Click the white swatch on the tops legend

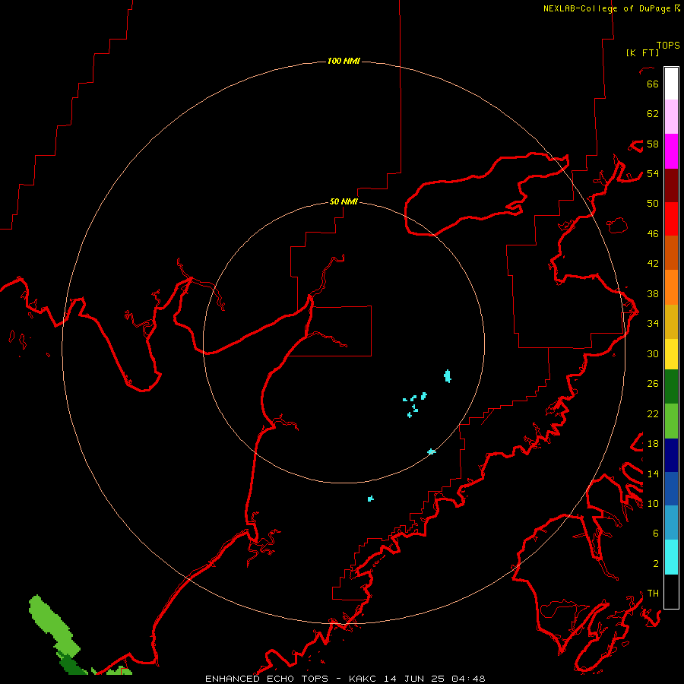[671, 84]
